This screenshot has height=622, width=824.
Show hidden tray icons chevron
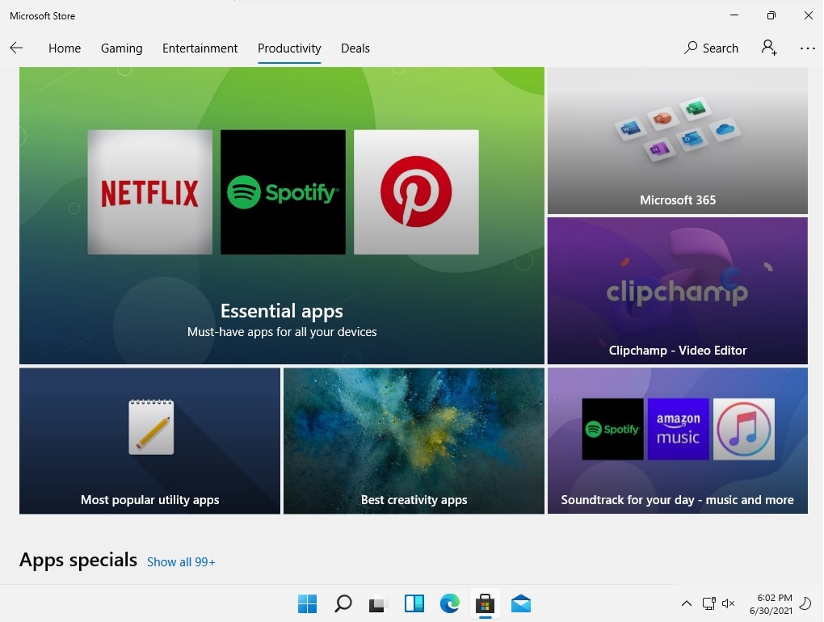[687, 603]
